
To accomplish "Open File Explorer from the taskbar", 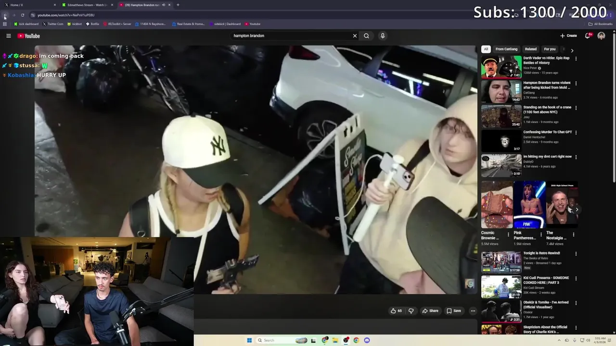I will (x=335, y=340).
